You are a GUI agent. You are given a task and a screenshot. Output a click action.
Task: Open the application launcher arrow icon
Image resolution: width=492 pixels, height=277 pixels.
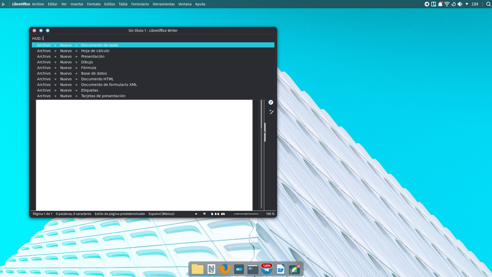(x=3, y=4)
